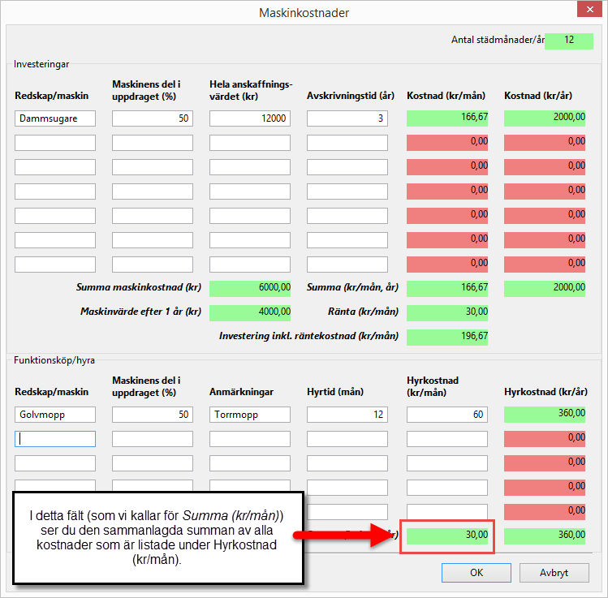Click the Golvmopp name field
This screenshot has height=598, width=608.
pyautogui.click(x=55, y=415)
